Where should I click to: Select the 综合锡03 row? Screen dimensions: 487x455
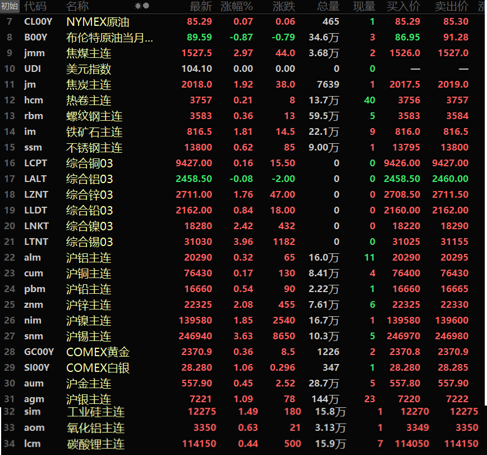click(244, 242)
